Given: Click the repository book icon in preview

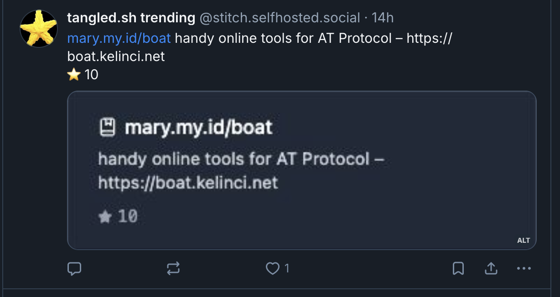Looking at the screenshot, I should tap(108, 128).
